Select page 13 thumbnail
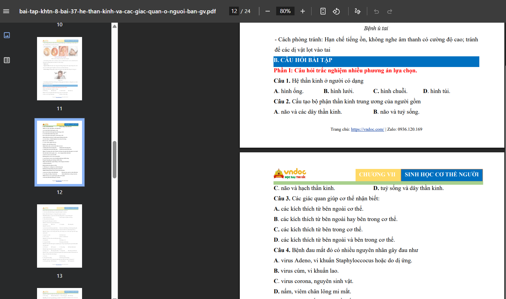506x299 pixels. click(x=59, y=236)
